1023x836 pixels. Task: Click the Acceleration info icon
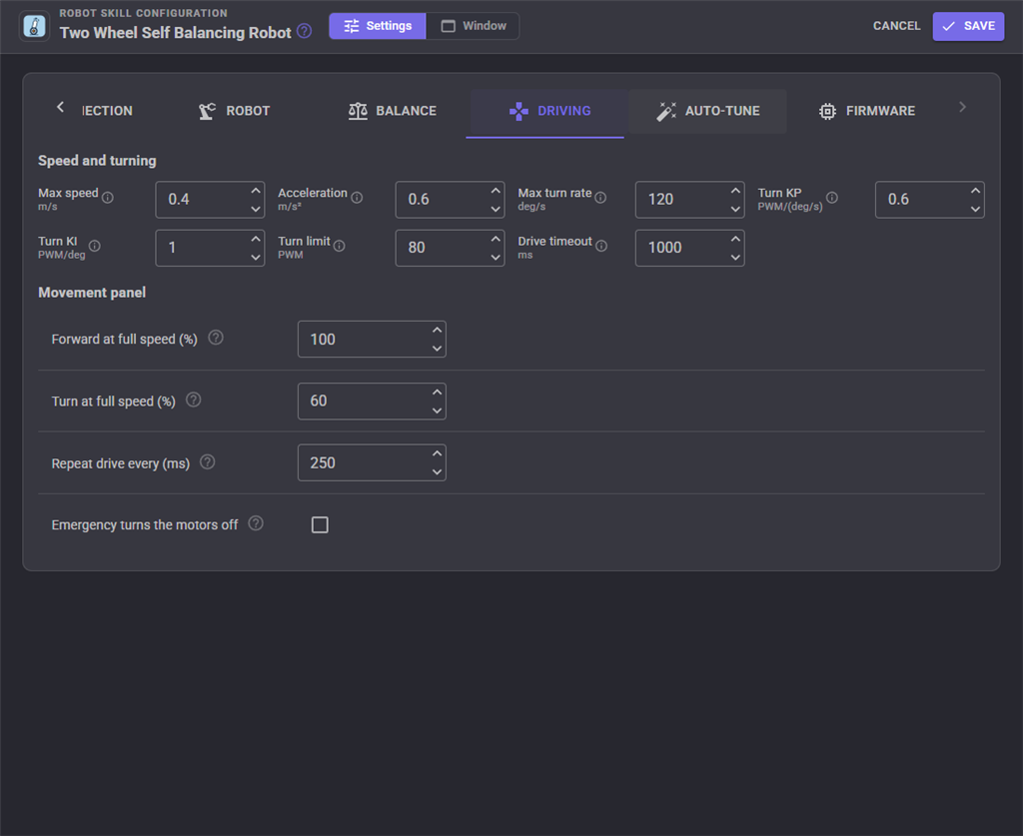(357, 198)
